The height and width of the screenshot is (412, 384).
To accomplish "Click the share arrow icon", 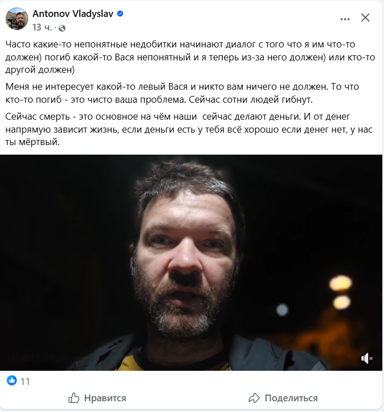I will pyautogui.click(x=254, y=398).
